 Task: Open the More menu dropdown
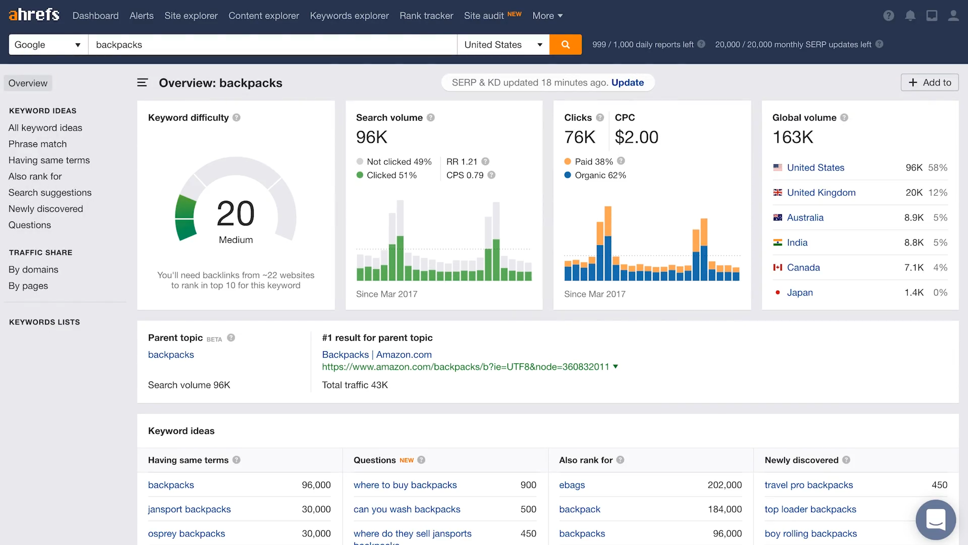coord(547,16)
